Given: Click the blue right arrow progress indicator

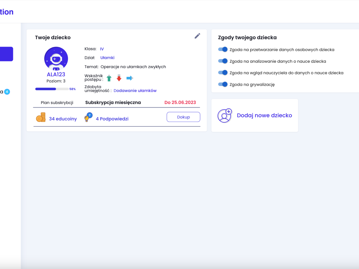Looking at the screenshot, I should tap(130, 78).
